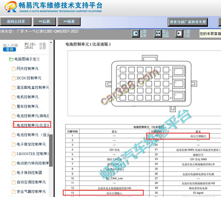Click the sidebar vertical scrollbar thumb
221x197 pixels.
tap(51, 151)
